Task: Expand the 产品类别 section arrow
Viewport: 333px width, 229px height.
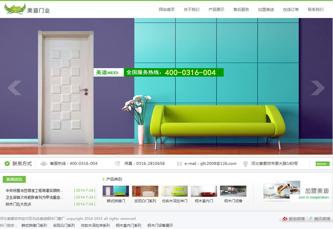Action: point(103,179)
